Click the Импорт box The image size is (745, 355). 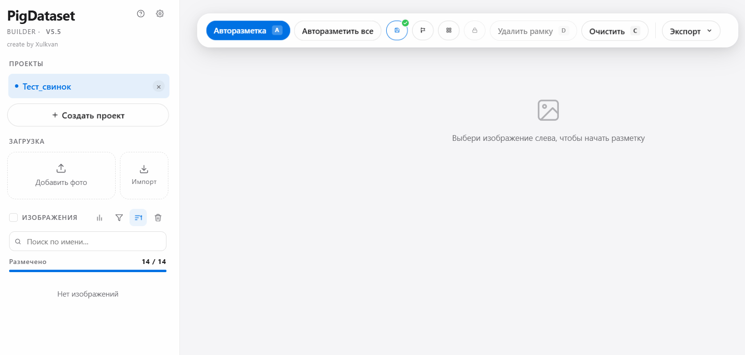(144, 175)
